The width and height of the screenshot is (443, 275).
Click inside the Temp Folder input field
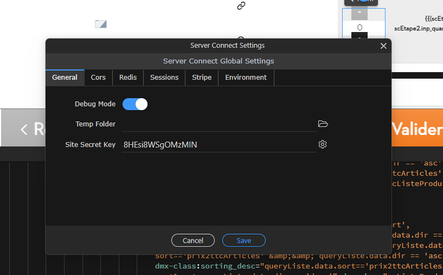pos(219,124)
